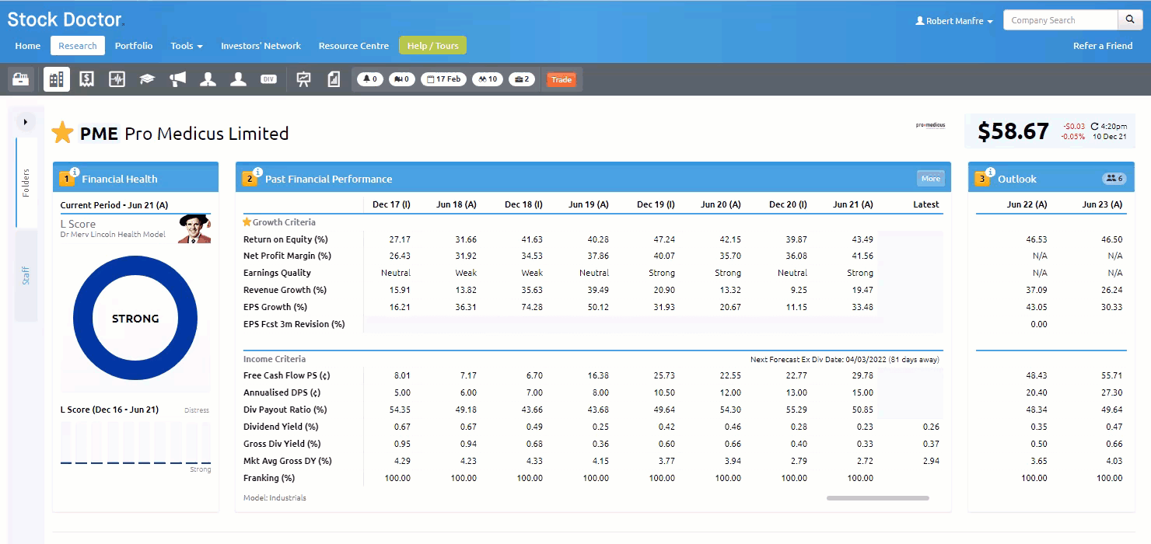Click the EPS Fcst 3m Revision (%) label

coord(294,324)
